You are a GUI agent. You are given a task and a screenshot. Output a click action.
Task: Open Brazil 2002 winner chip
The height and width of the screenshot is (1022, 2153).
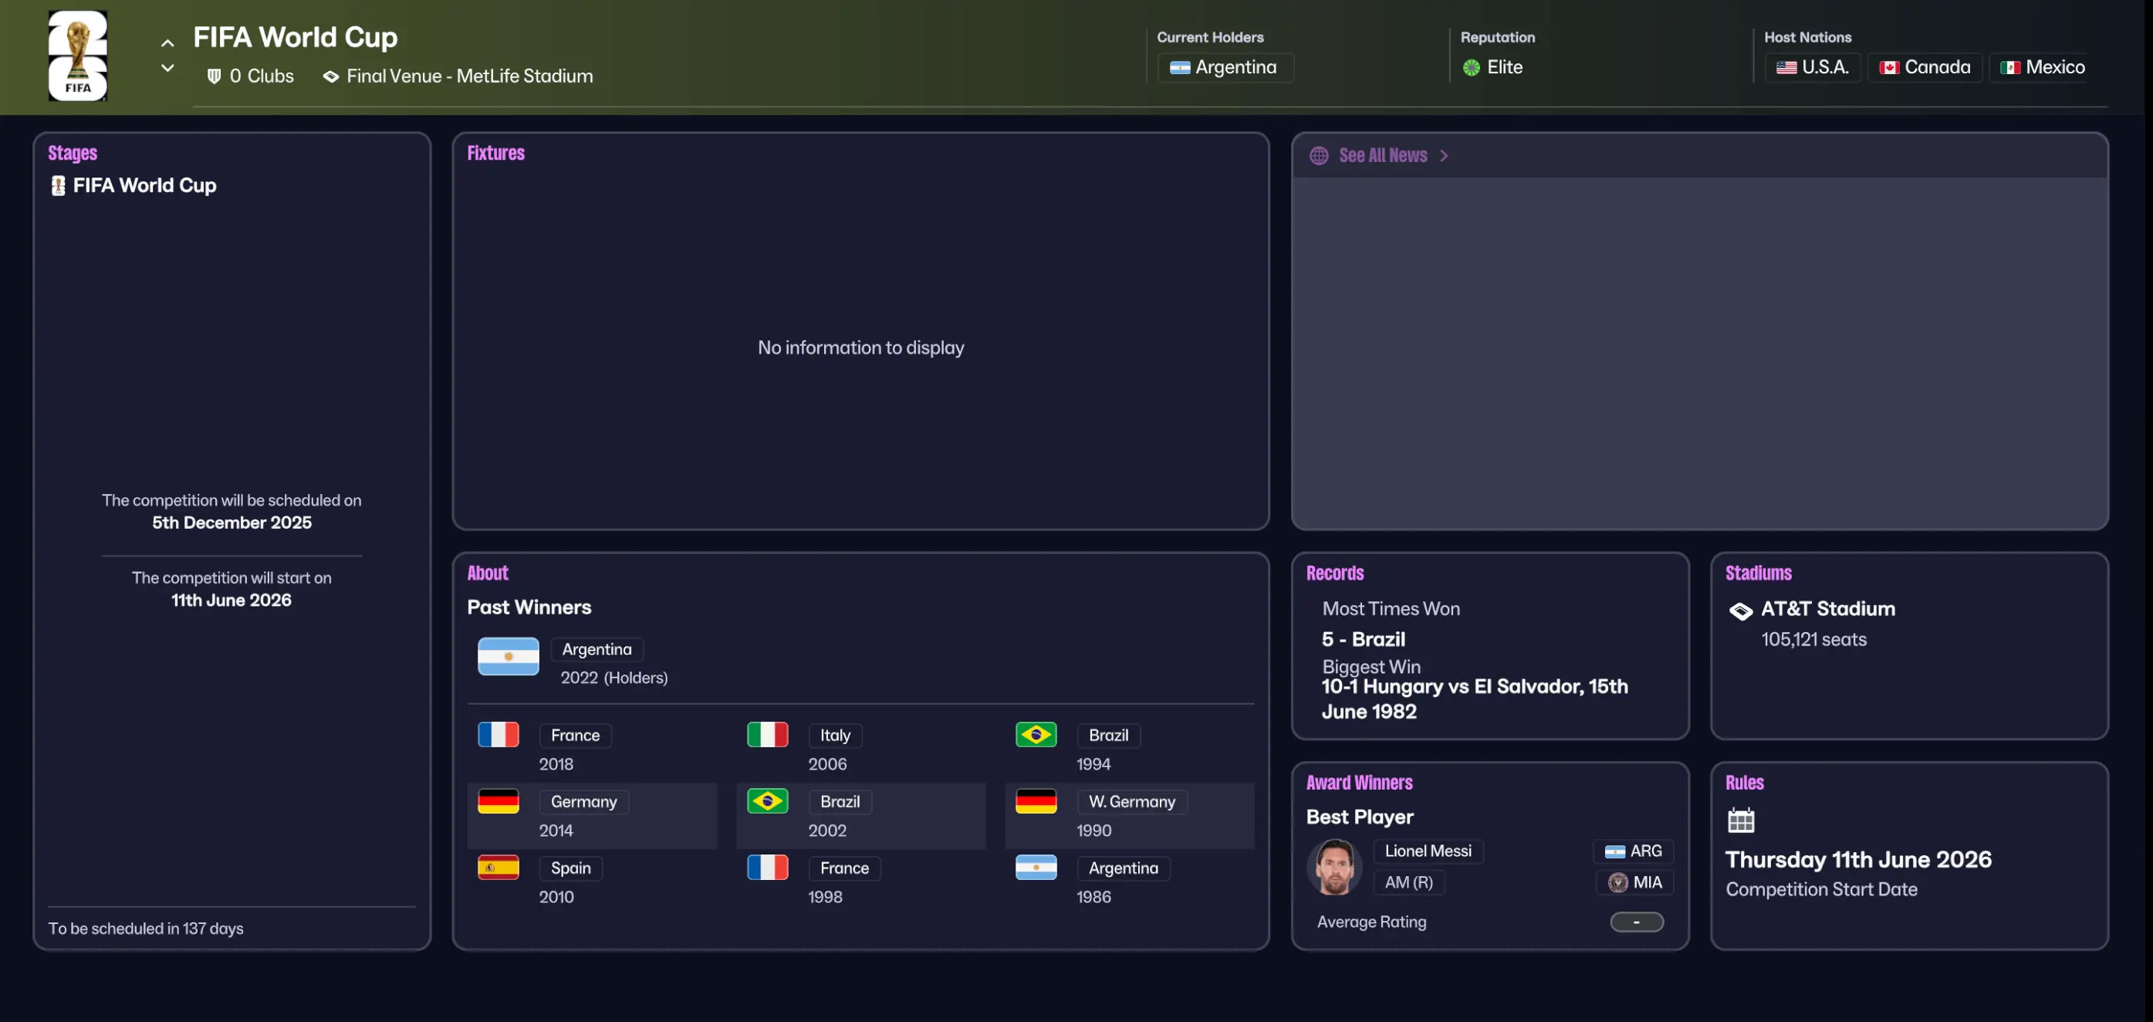coord(840,802)
